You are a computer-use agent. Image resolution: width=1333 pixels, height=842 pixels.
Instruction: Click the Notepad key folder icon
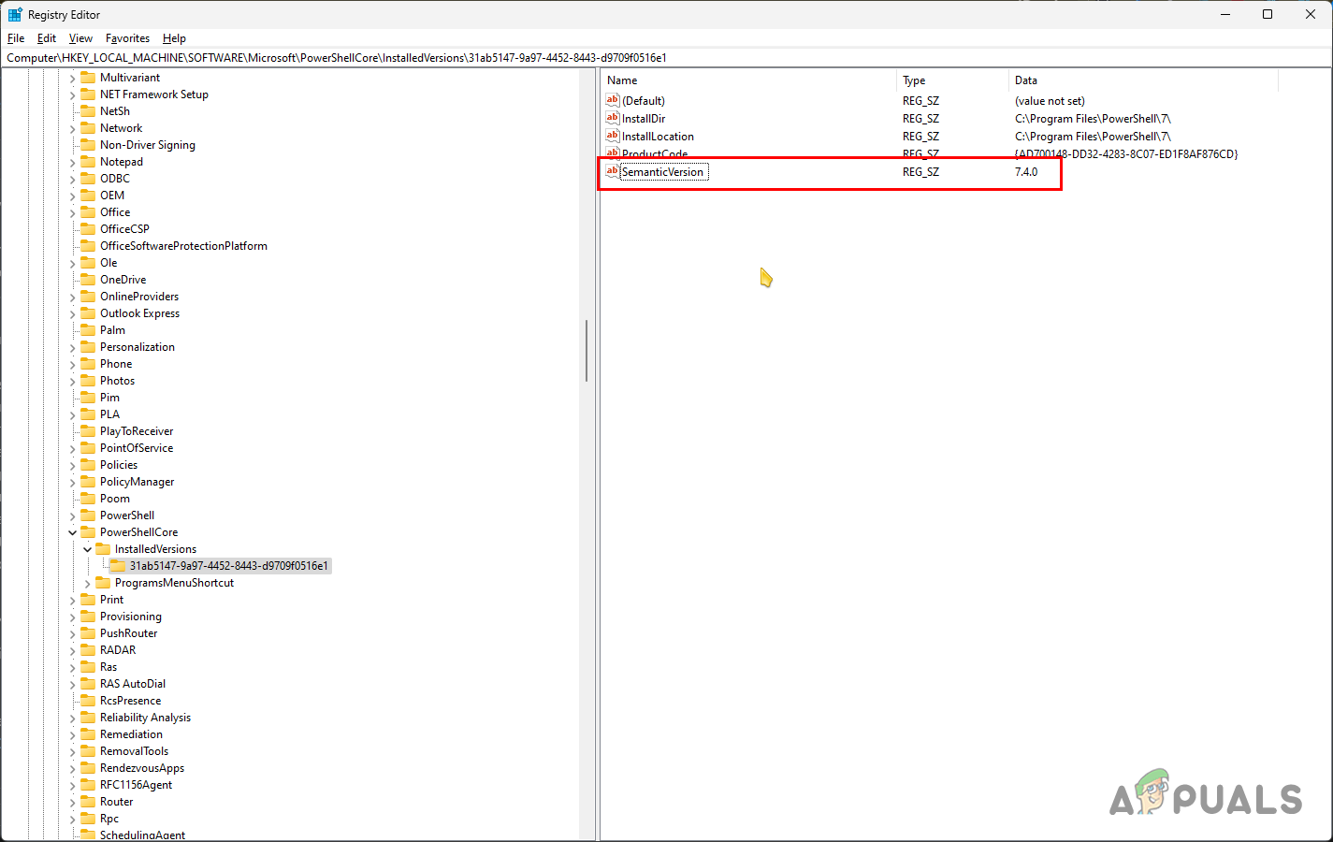click(x=88, y=161)
